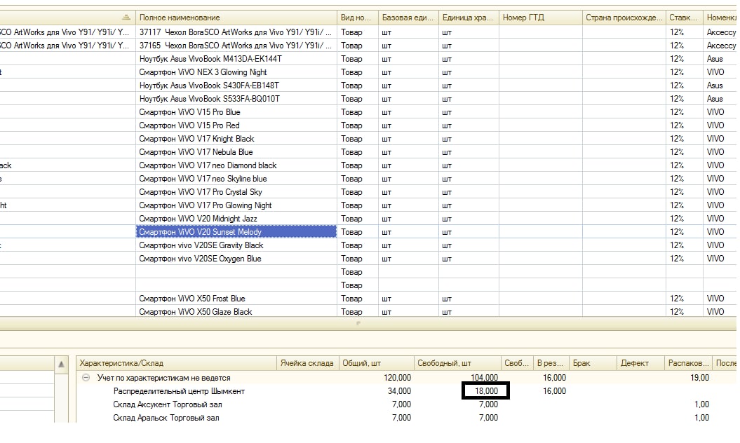Select 'Смартфон ViVO V17 Nebula Blue'
The height and width of the screenshot is (443, 740).
coord(196,152)
